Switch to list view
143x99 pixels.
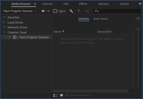(55, 95)
